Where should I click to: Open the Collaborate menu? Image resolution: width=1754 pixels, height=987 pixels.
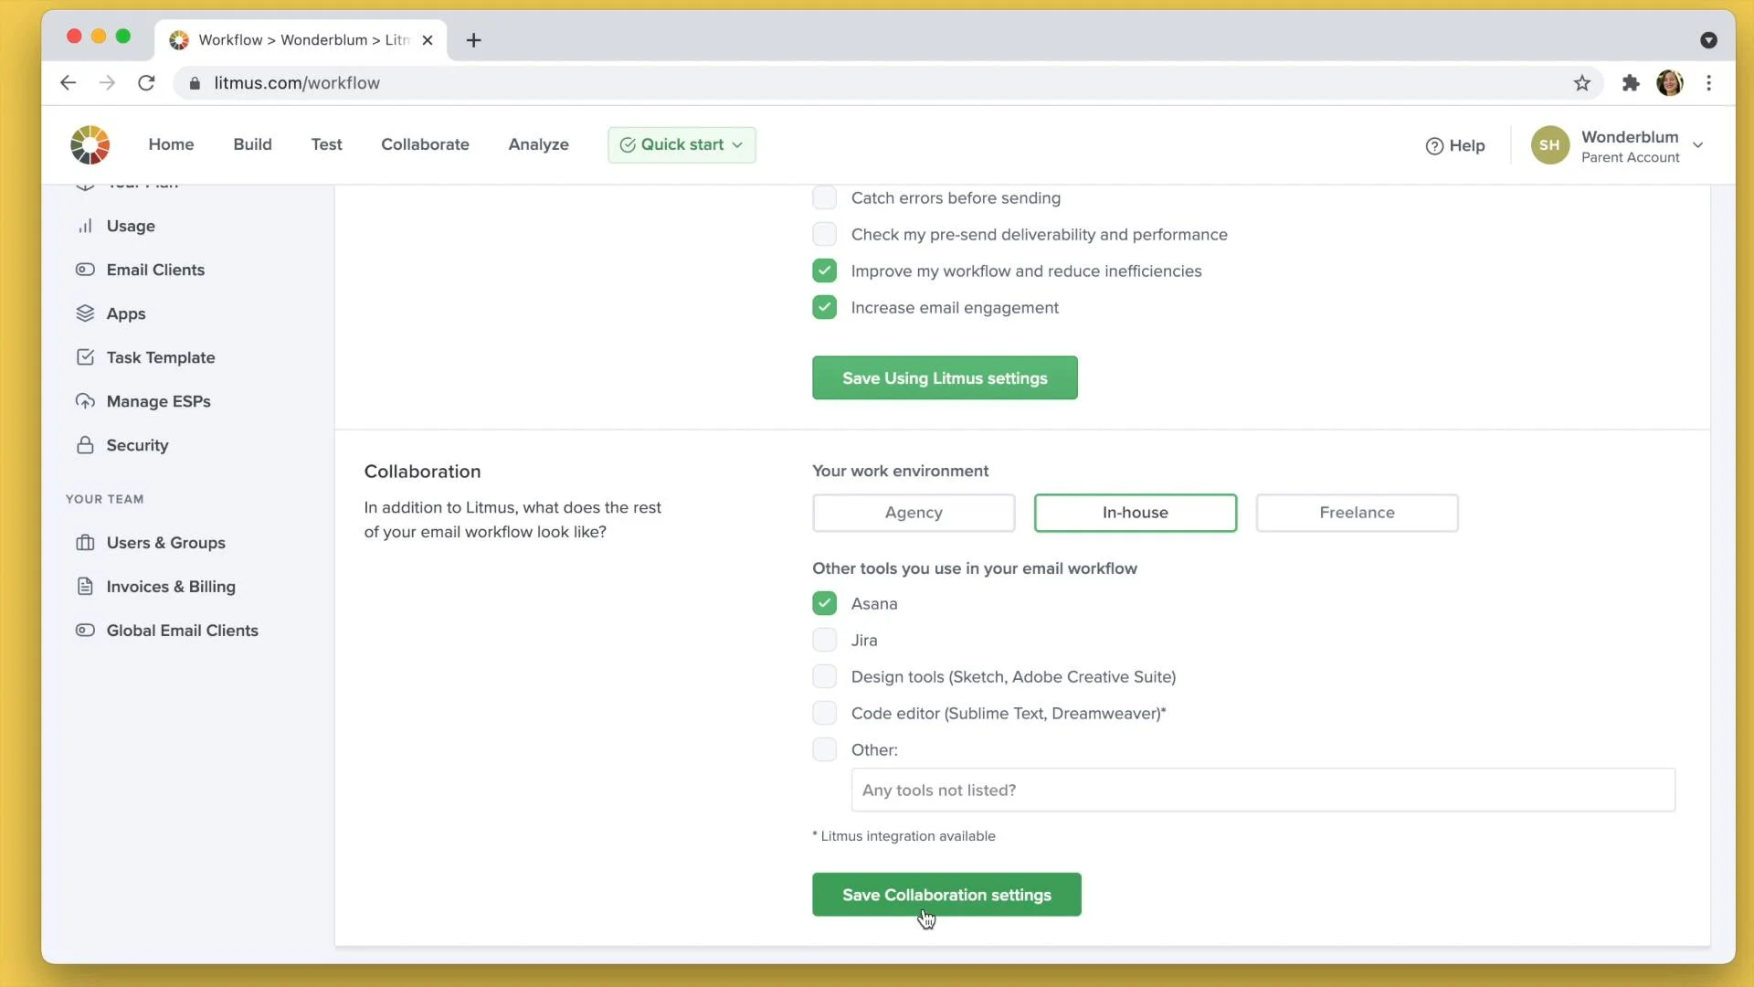coord(425,144)
